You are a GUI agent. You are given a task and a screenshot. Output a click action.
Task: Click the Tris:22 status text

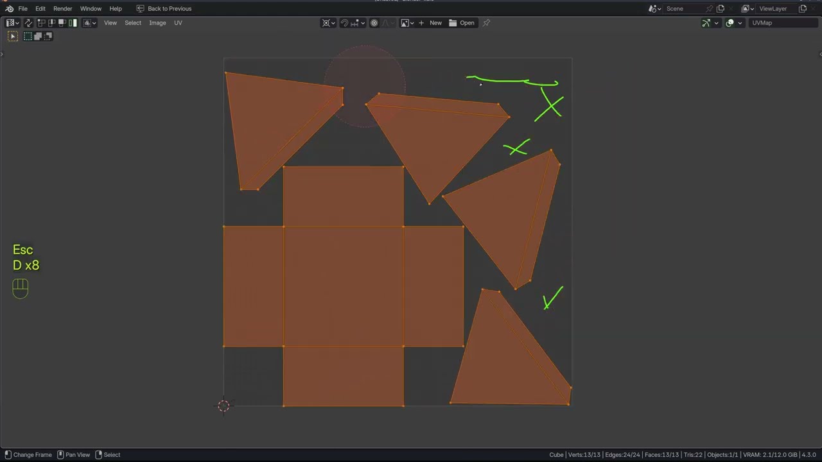(x=694, y=454)
